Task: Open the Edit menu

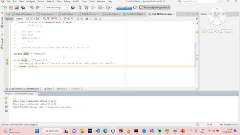Action: coord(15,1)
